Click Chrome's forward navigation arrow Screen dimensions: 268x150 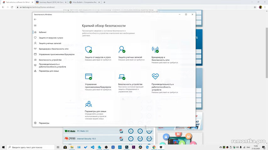[x=8, y=7]
